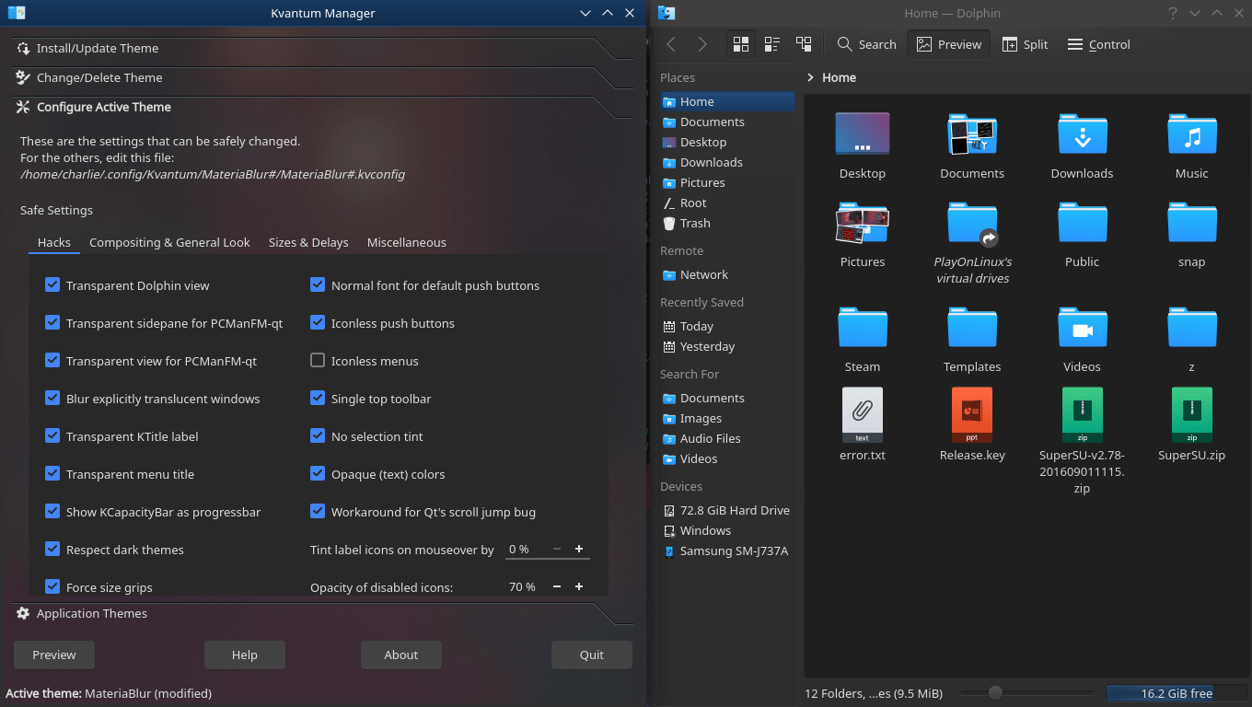Toggle Single top toolbar option

tap(318, 399)
